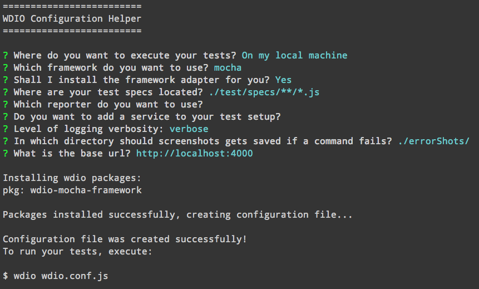
Task: Click the ./errorShots/ screenshot directory path
Action: point(433,141)
